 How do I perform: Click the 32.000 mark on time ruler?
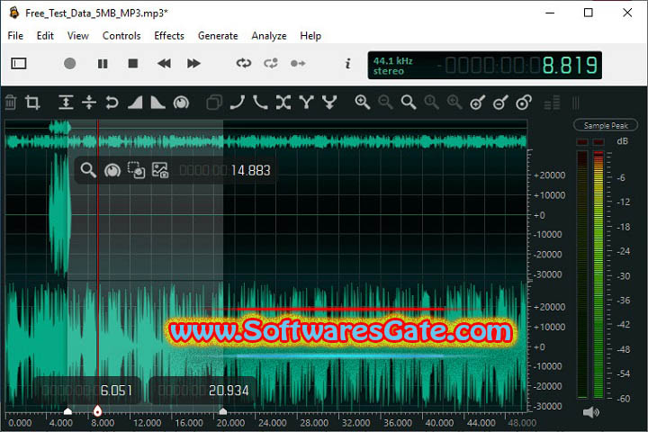355,423
